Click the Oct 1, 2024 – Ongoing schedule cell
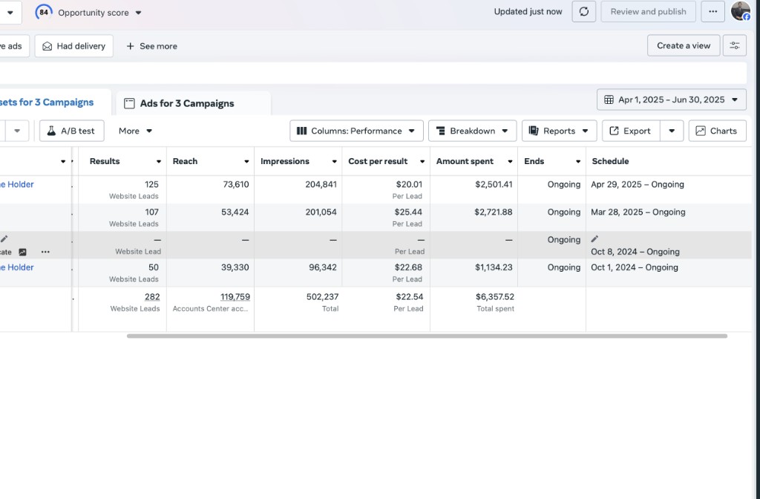The image size is (760, 499). point(634,267)
